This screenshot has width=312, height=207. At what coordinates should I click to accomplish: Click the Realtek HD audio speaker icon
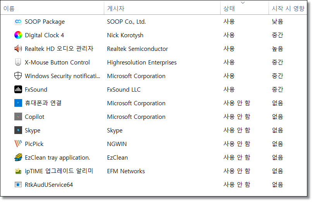pyautogui.click(x=18, y=49)
